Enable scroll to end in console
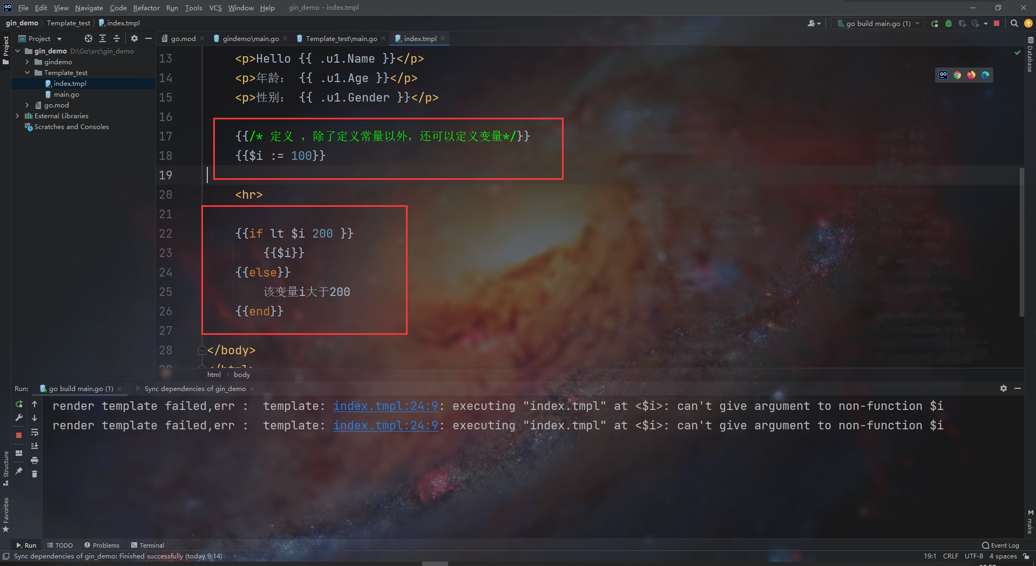 click(35, 446)
